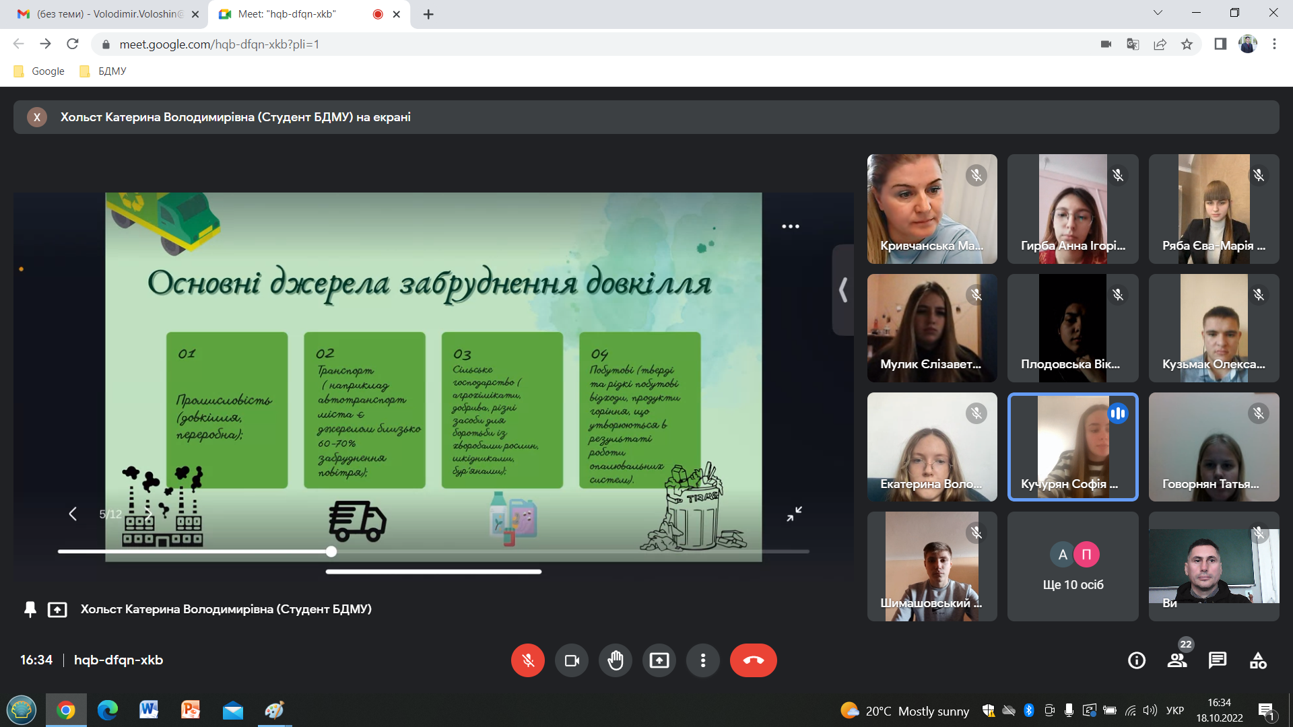This screenshot has height=727, width=1293.
Task: Select Мулик Єлізавета participant tile
Action: (x=932, y=328)
